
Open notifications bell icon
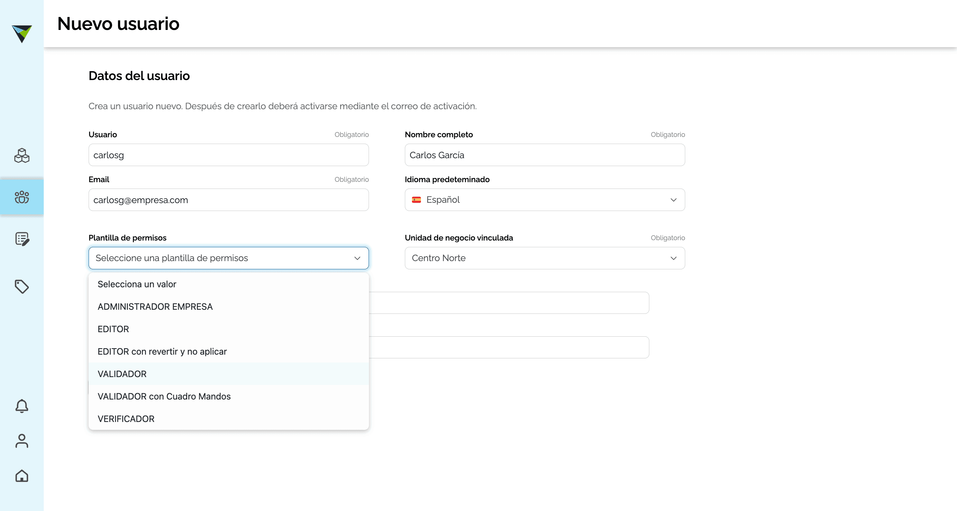click(x=22, y=406)
